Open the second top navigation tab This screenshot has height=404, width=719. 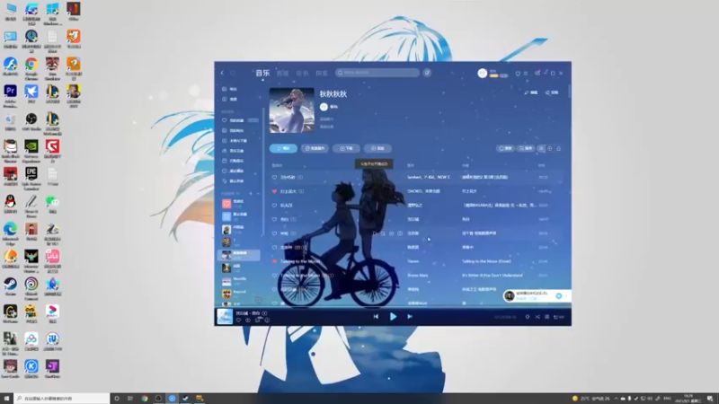pyautogui.click(x=282, y=74)
